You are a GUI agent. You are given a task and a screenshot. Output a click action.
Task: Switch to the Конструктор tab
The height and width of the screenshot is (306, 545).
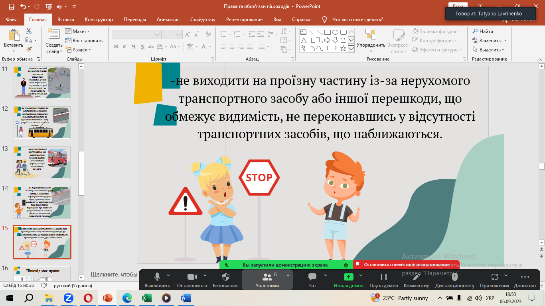pos(99,20)
